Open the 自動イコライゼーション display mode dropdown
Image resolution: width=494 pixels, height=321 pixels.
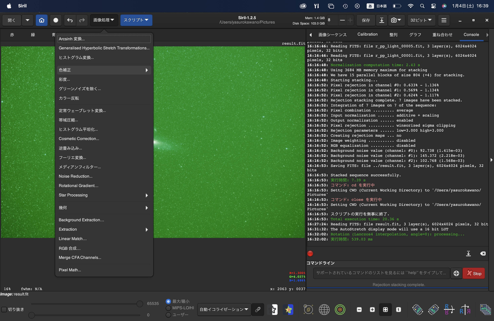click(x=224, y=309)
